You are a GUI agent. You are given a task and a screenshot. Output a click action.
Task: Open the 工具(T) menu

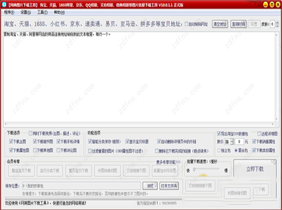tap(42, 12)
